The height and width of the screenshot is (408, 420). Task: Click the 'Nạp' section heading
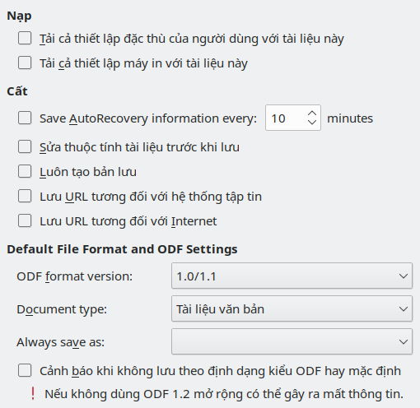tap(19, 16)
